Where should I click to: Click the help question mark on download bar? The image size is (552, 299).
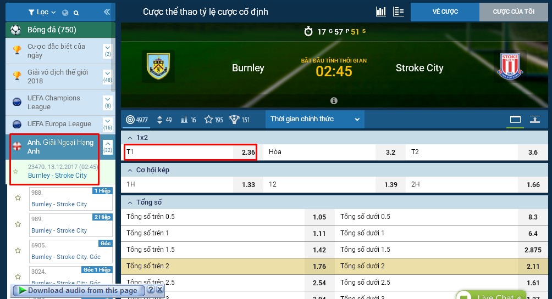(x=151, y=290)
